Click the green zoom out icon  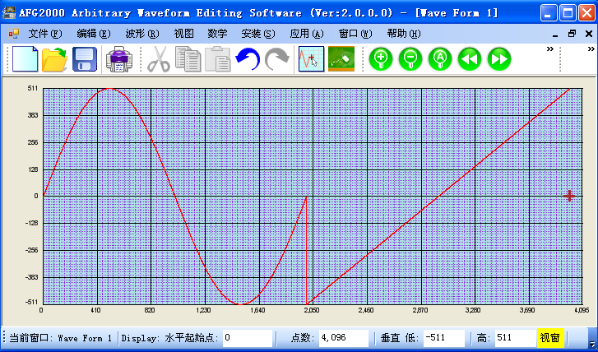point(410,59)
